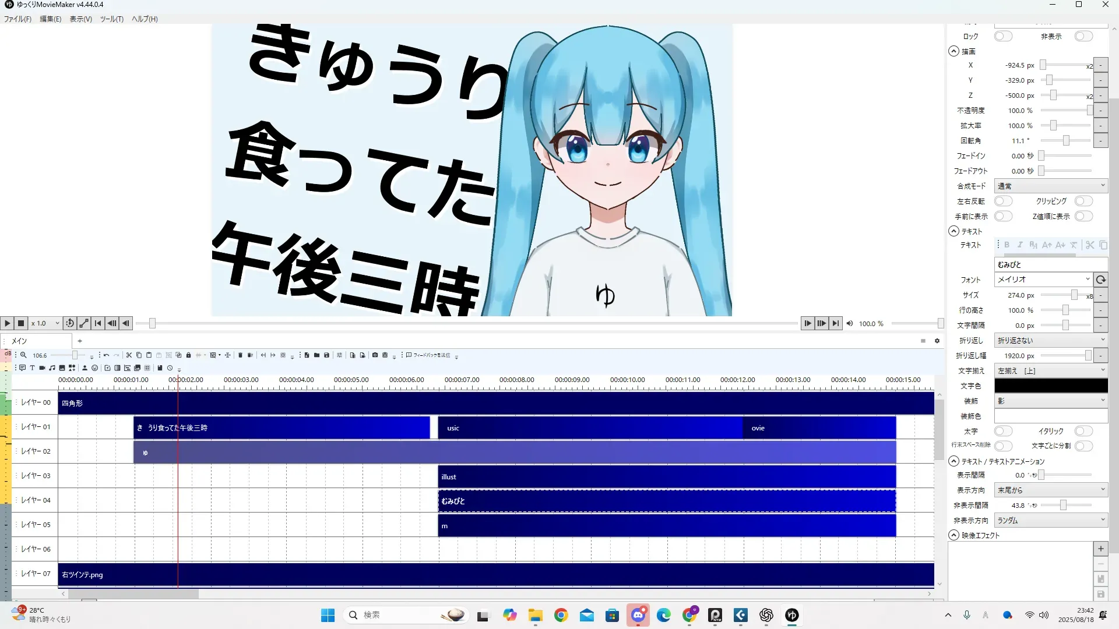Click the camera snapshot icon in toolbar
The width and height of the screenshot is (1119, 629).
click(x=375, y=355)
